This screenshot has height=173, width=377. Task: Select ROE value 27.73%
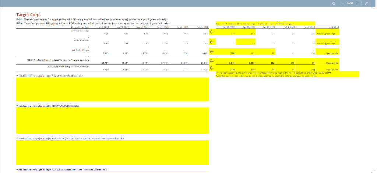coord(165,63)
